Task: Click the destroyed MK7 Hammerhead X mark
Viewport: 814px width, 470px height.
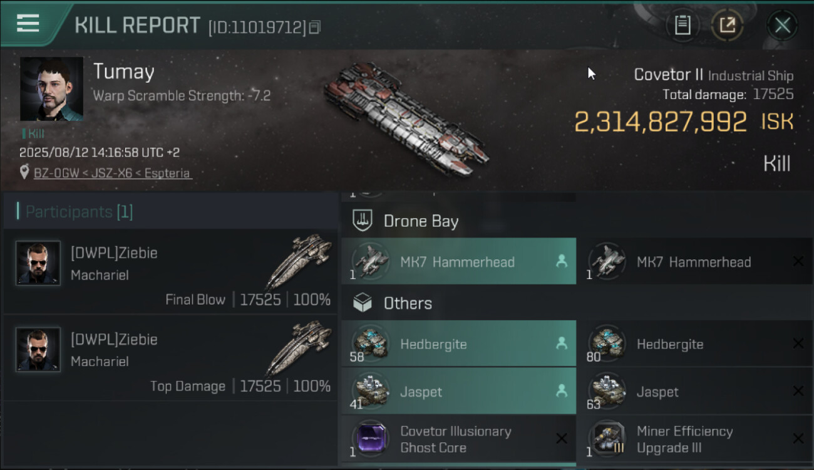Action: [x=798, y=261]
